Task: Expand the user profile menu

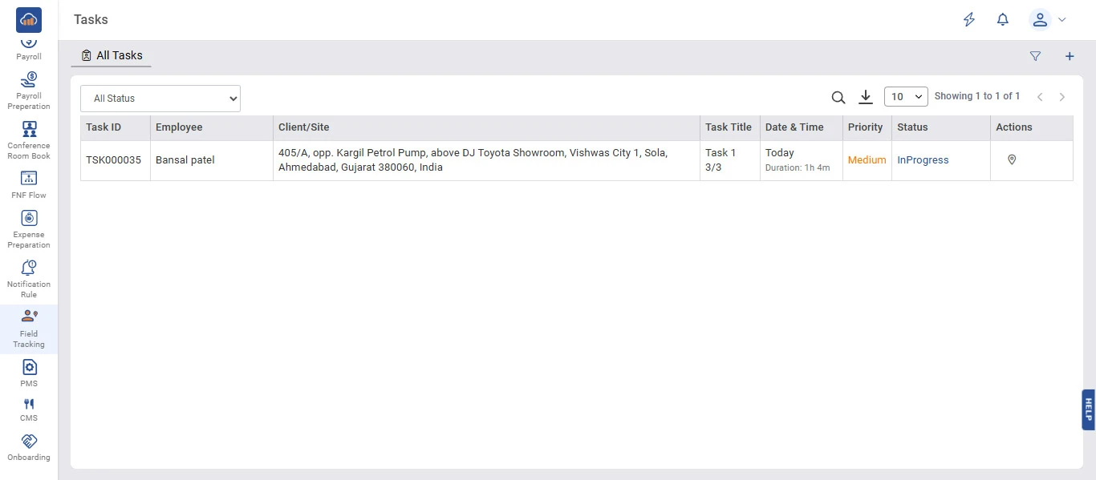Action: (1048, 20)
